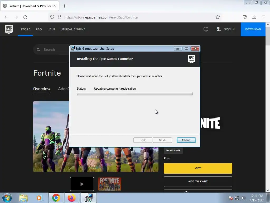Screen dimensions: 270x203
Task: Click the disabled Back button in setup
Action: click(x=143, y=140)
